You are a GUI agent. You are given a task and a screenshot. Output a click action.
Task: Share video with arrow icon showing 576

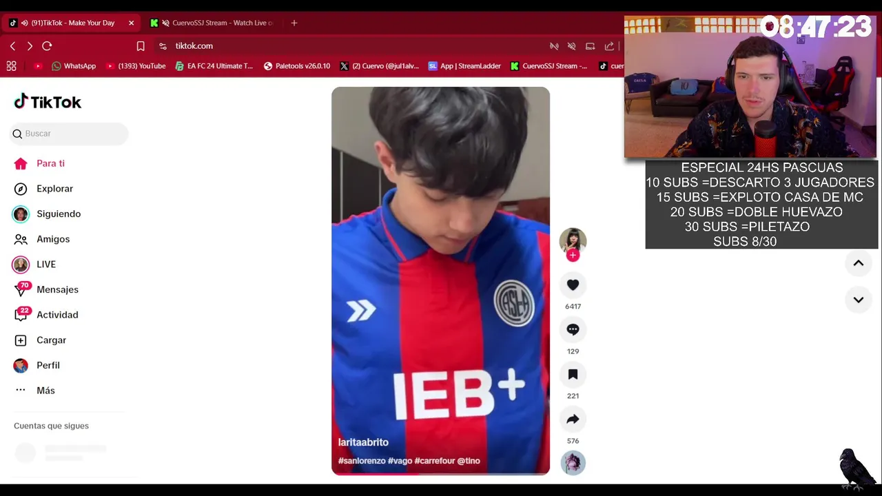click(573, 419)
